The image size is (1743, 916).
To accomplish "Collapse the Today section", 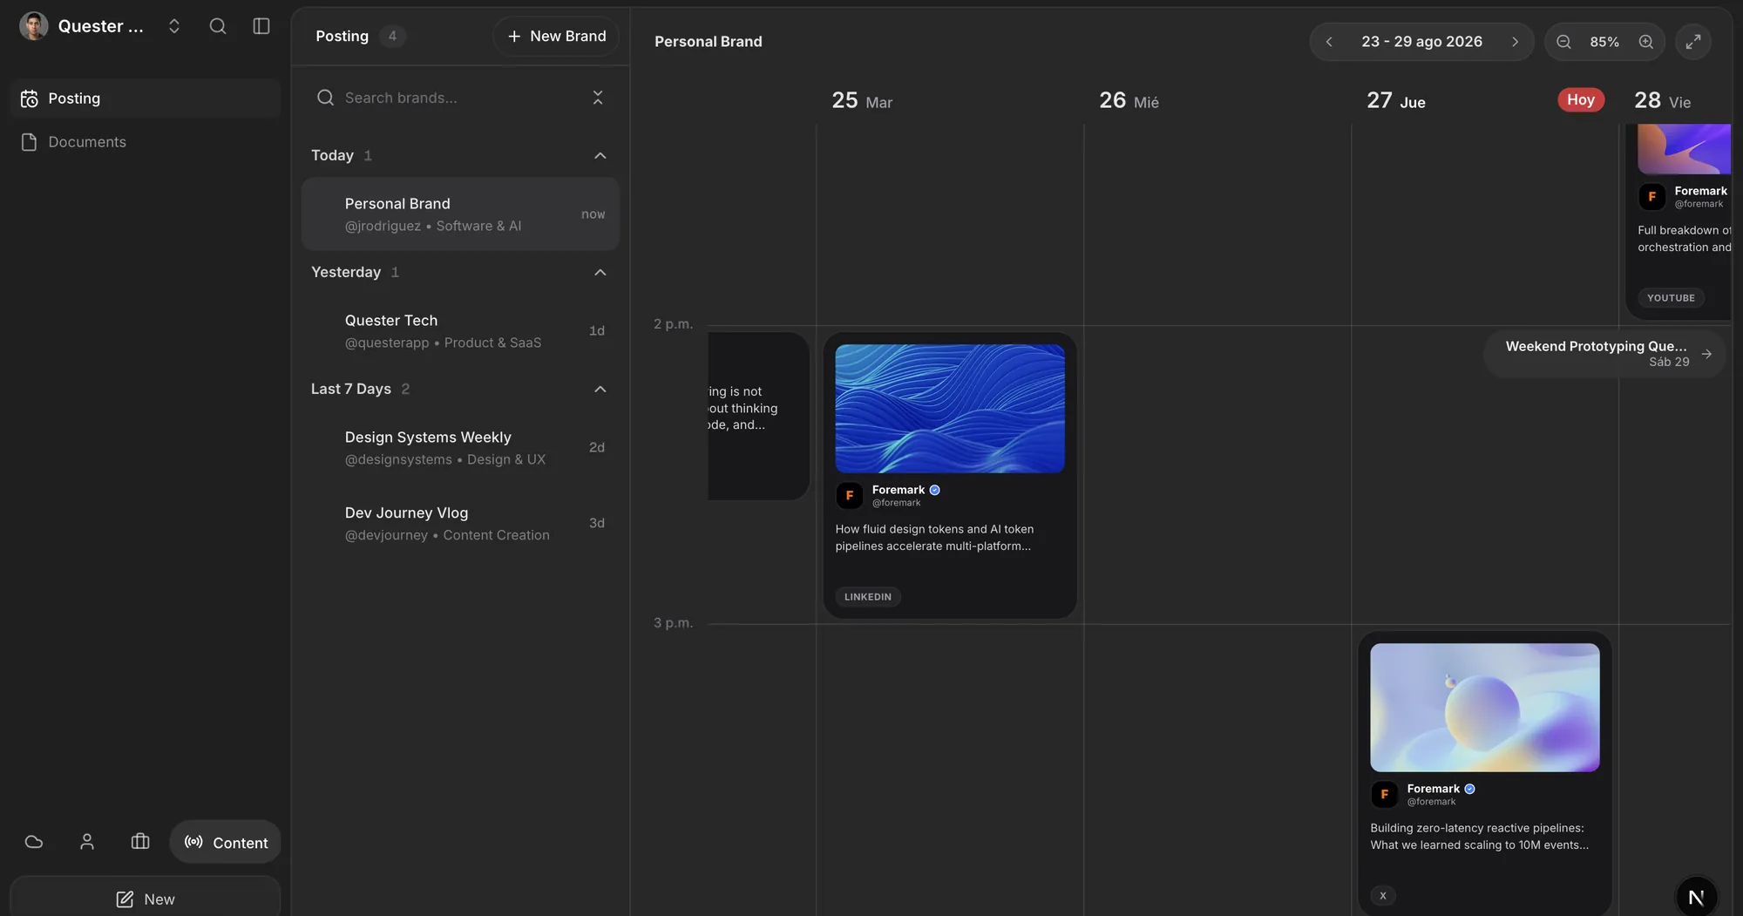I will (x=600, y=155).
